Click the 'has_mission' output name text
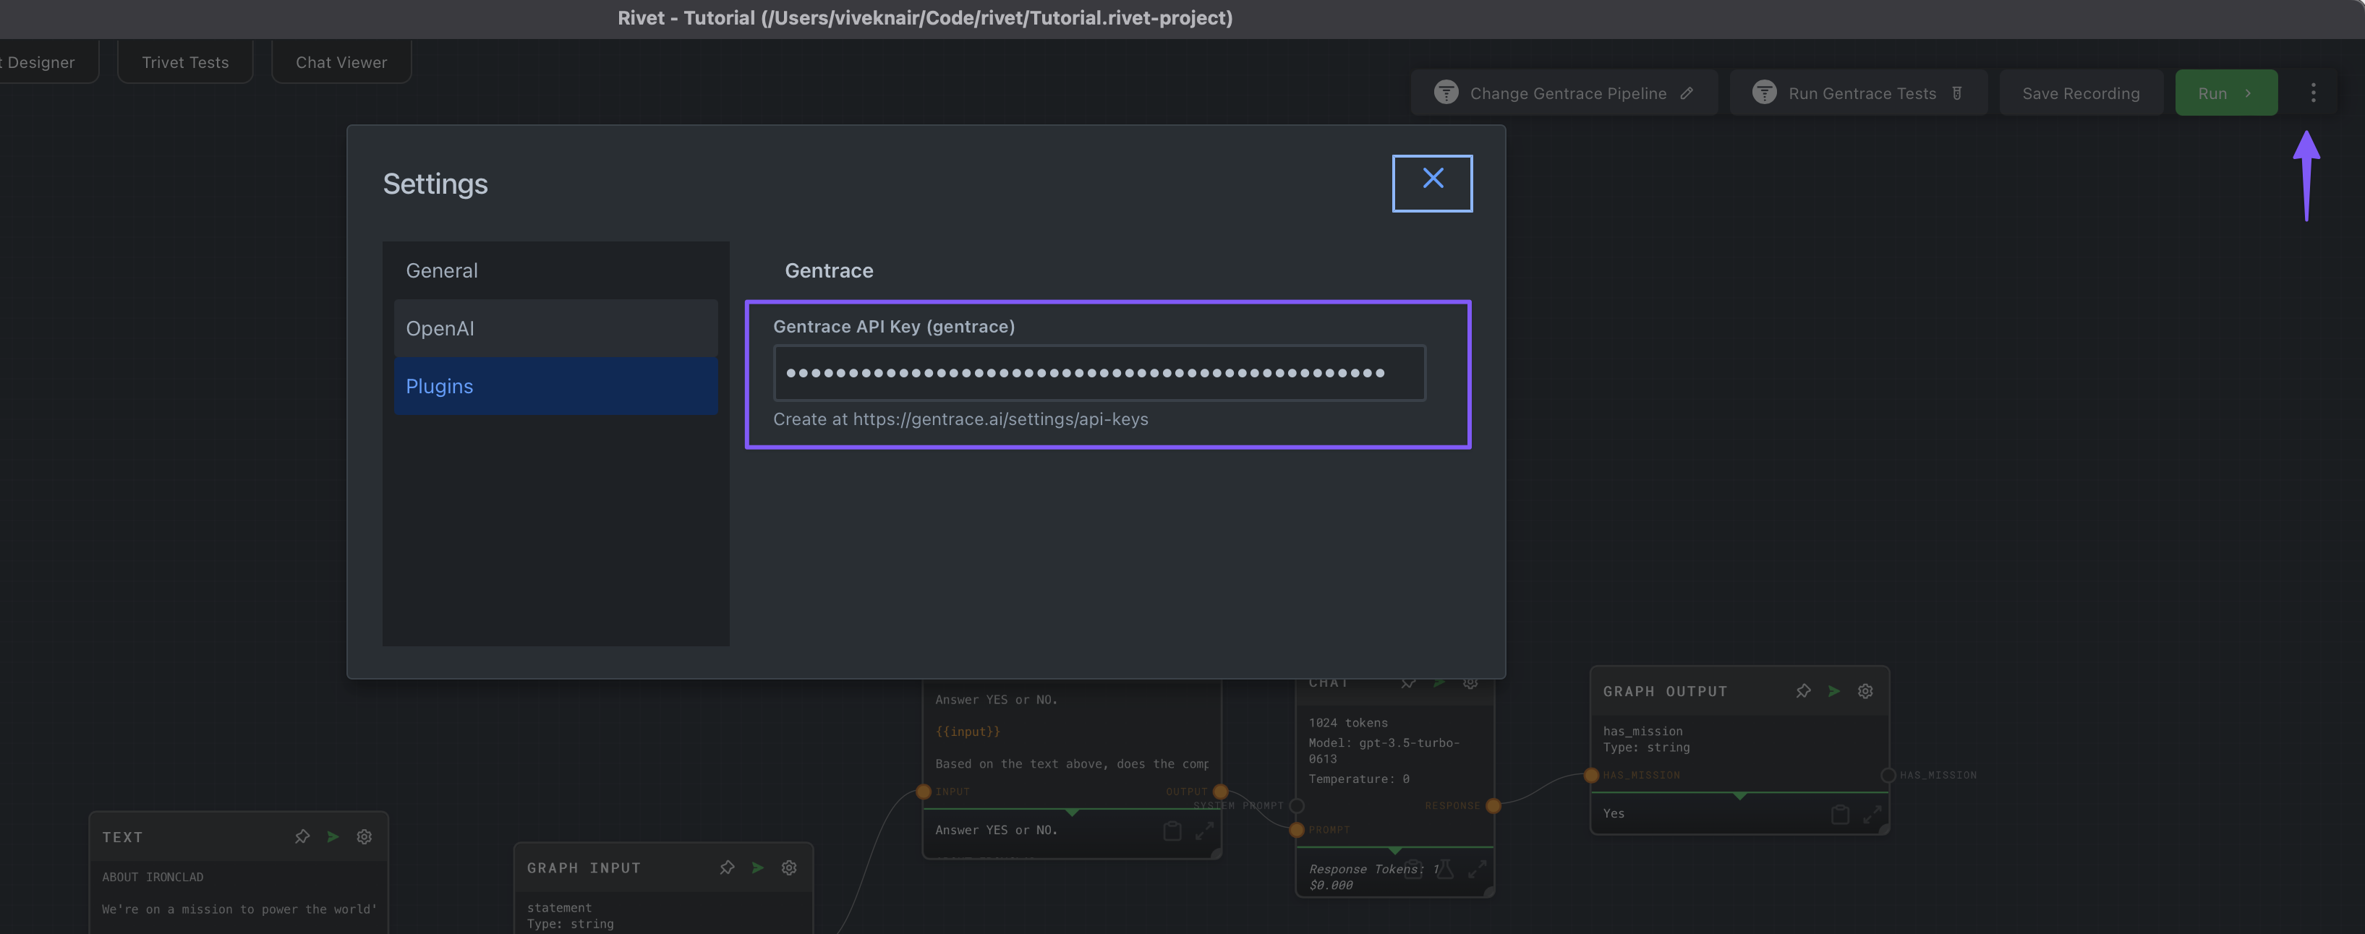Viewport: 2365px width, 934px height. [1642, 732]
